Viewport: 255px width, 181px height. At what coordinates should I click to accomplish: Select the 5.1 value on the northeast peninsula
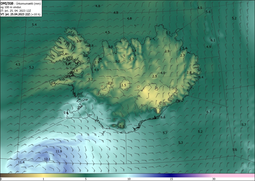point(168,33)
